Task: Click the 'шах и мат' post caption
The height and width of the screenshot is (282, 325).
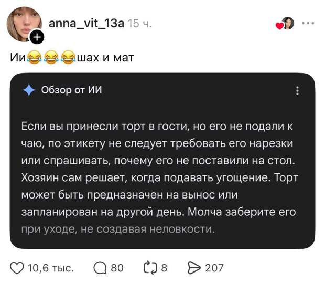Action: click(106, 56)
